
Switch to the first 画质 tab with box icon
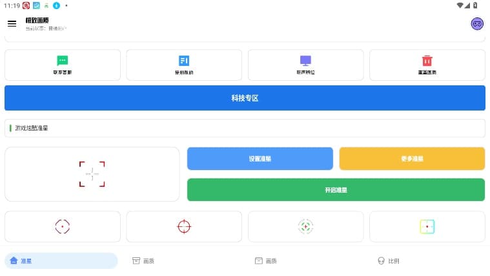(x=143, y=260)
